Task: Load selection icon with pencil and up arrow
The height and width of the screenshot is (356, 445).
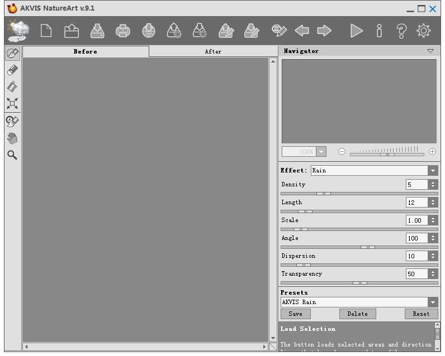Action: [x=226, y=31]
